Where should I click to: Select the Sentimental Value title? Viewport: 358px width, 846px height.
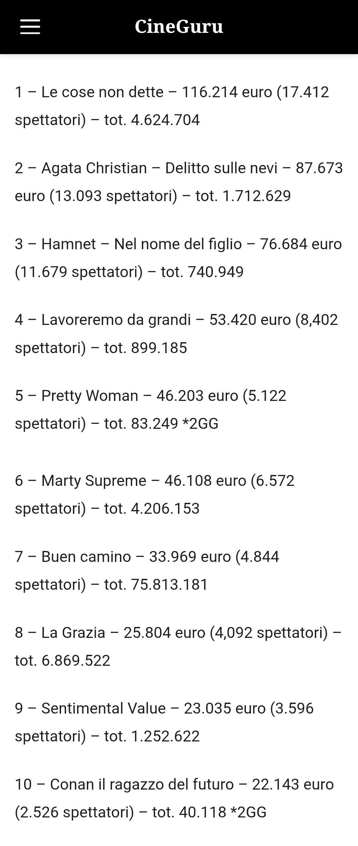(x=103, y=708)
